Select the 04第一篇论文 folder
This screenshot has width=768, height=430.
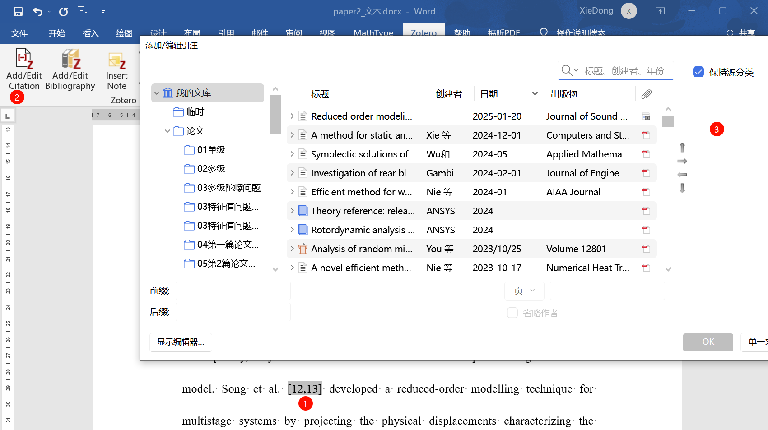tap(222, 245)
